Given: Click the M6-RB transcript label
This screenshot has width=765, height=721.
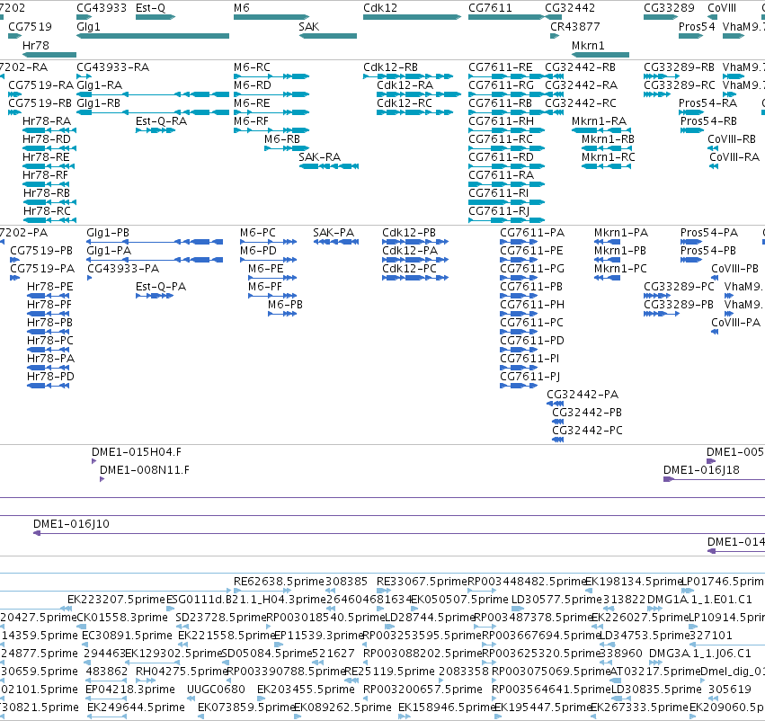Looking at the screenshot, I should [282, 139].
